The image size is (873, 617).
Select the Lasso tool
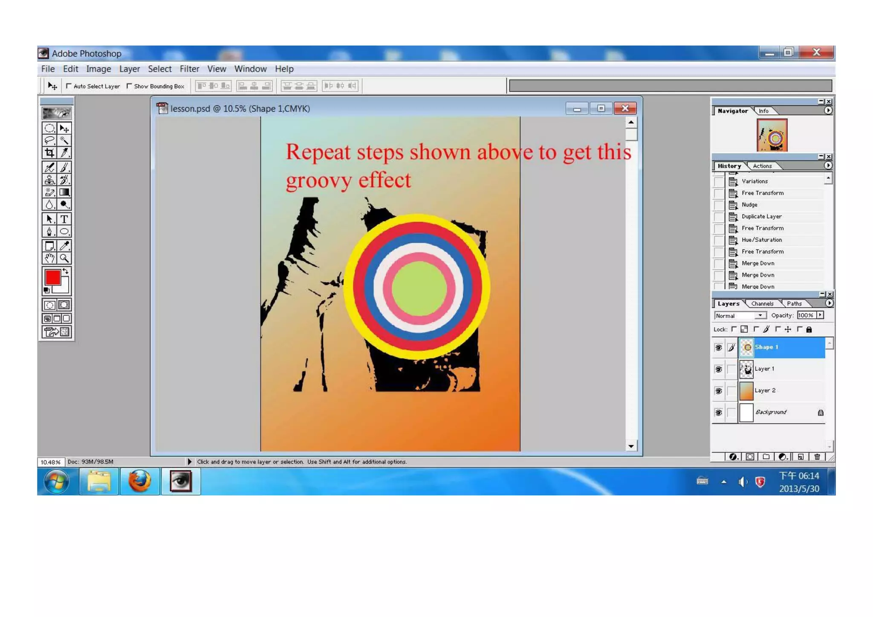pos(49,141)
